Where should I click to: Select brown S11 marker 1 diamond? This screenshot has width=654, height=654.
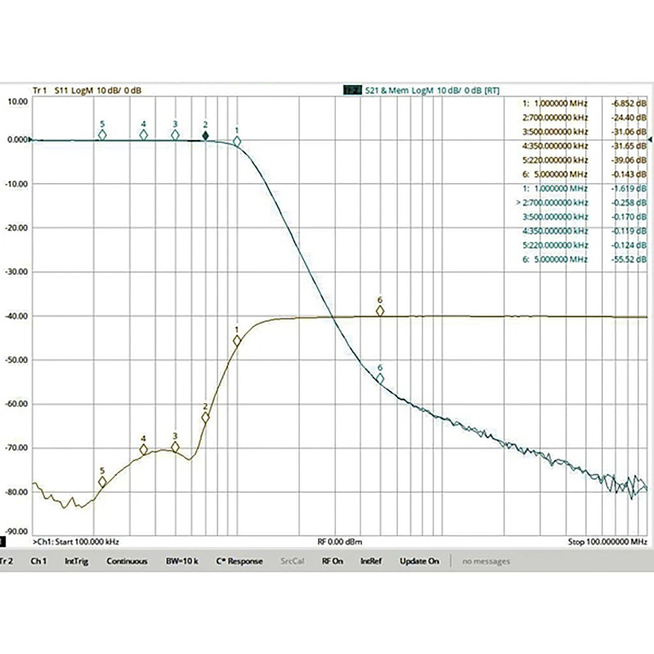click(x=237, y=341)
